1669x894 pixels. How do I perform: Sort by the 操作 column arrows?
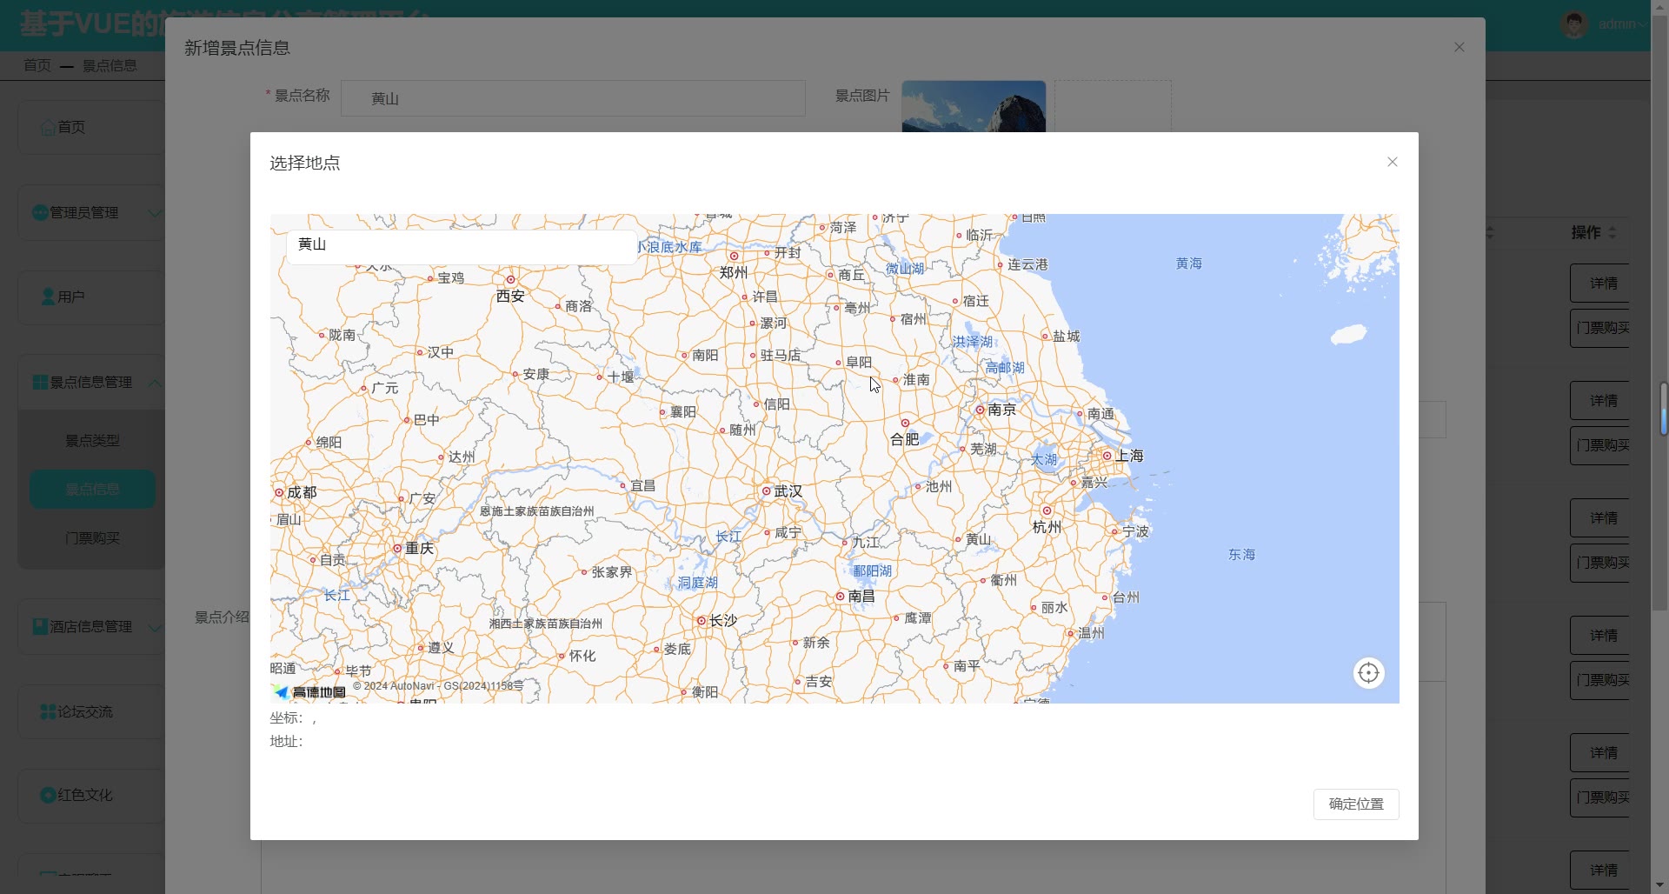1612,233
